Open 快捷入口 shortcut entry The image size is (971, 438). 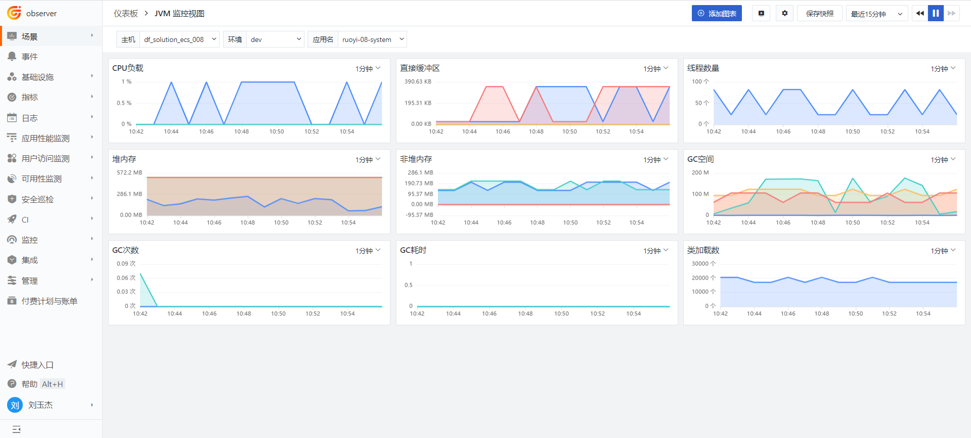(x=37, y=365)
